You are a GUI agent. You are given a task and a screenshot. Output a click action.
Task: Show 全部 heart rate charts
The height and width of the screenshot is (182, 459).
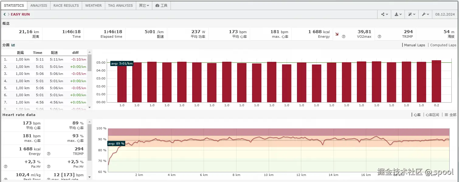pos(450,115)
